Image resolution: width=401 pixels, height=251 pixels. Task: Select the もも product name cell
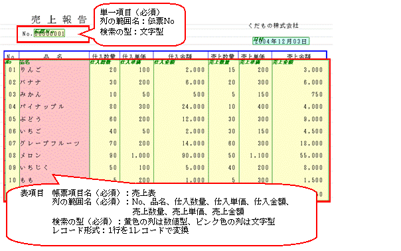(x=27, y=180)
